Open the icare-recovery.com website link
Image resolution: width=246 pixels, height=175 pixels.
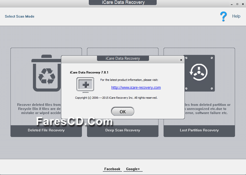[x=136, y=87]
